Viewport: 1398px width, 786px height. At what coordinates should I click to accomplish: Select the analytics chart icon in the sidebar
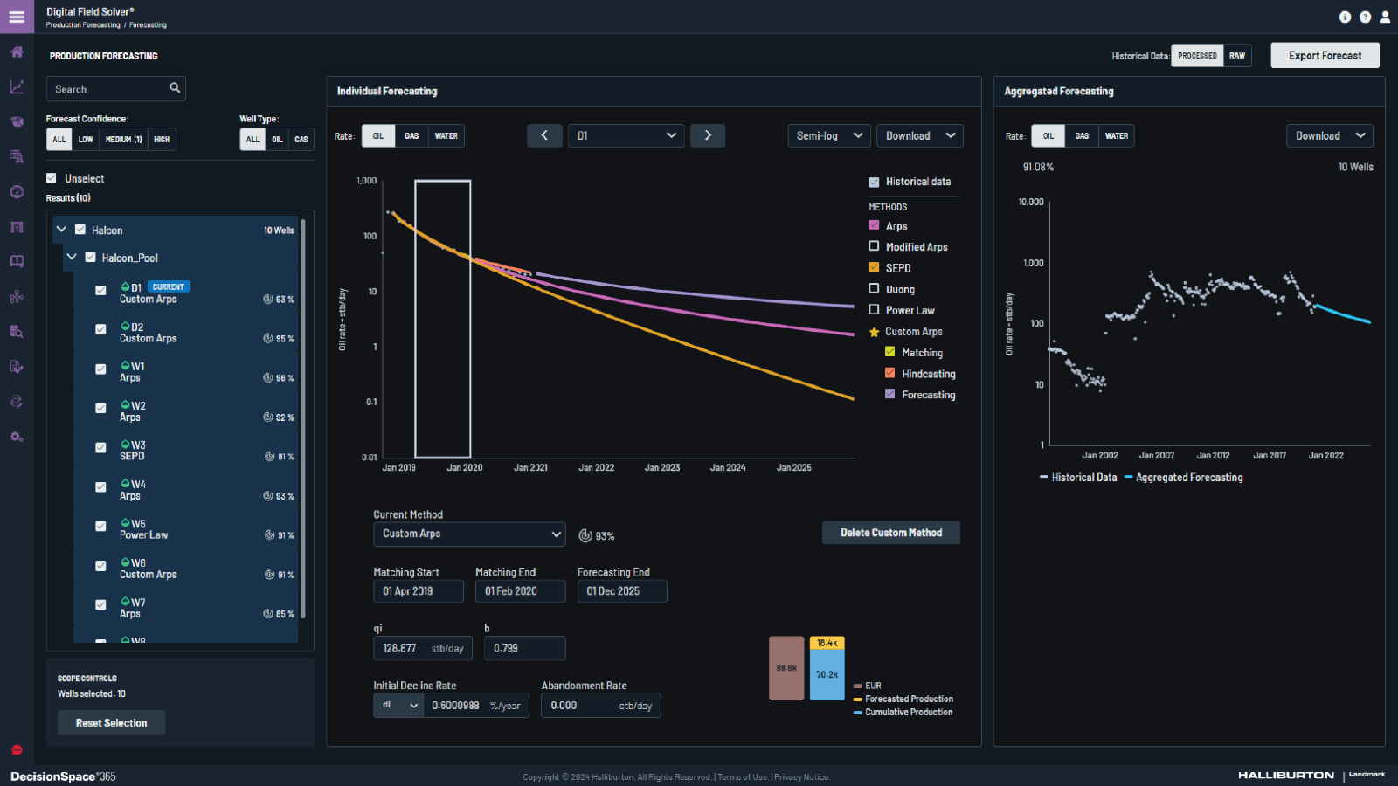[16, 87]
